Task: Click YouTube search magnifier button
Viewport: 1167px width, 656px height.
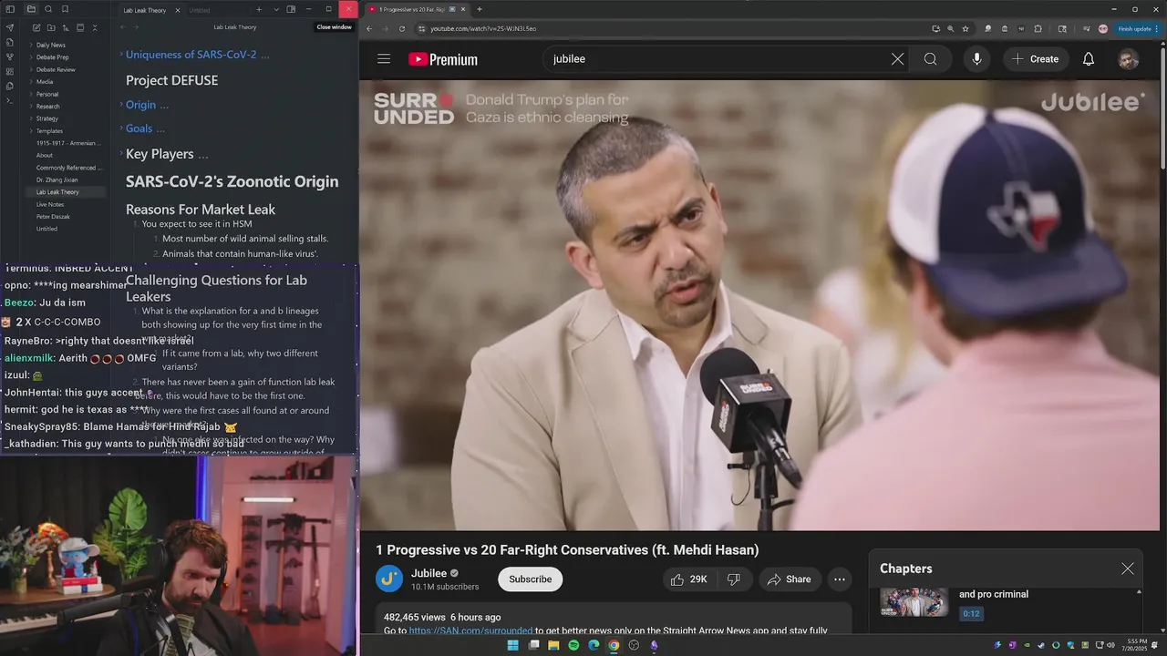Action: click(930, 59)
